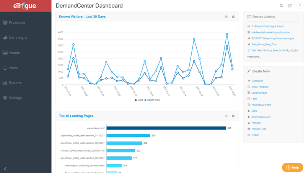
Task: Create a new Landing Page
Action: click(259, 93)
